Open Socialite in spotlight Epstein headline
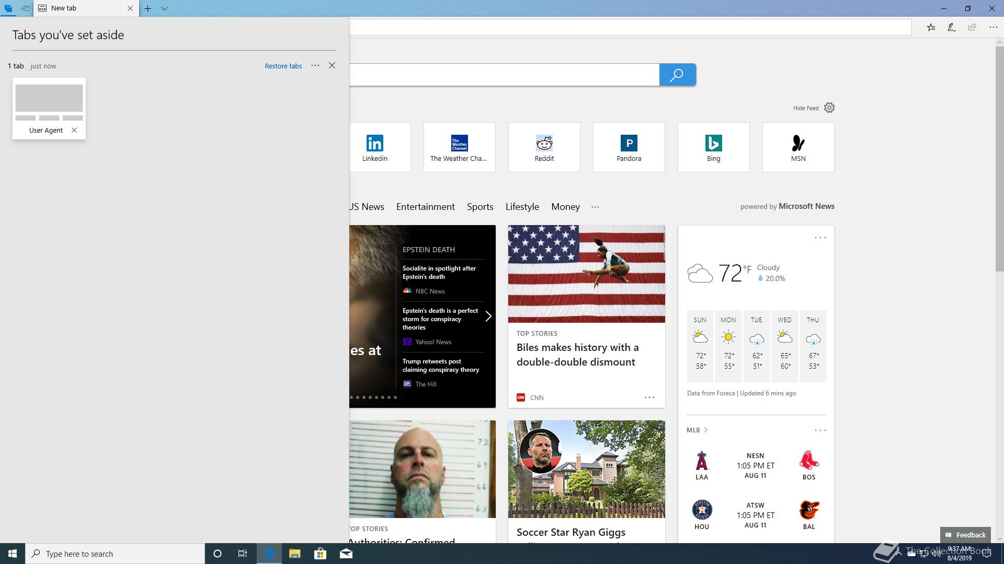Screen dimensions: 1004x564 click(x=439, y=273)
